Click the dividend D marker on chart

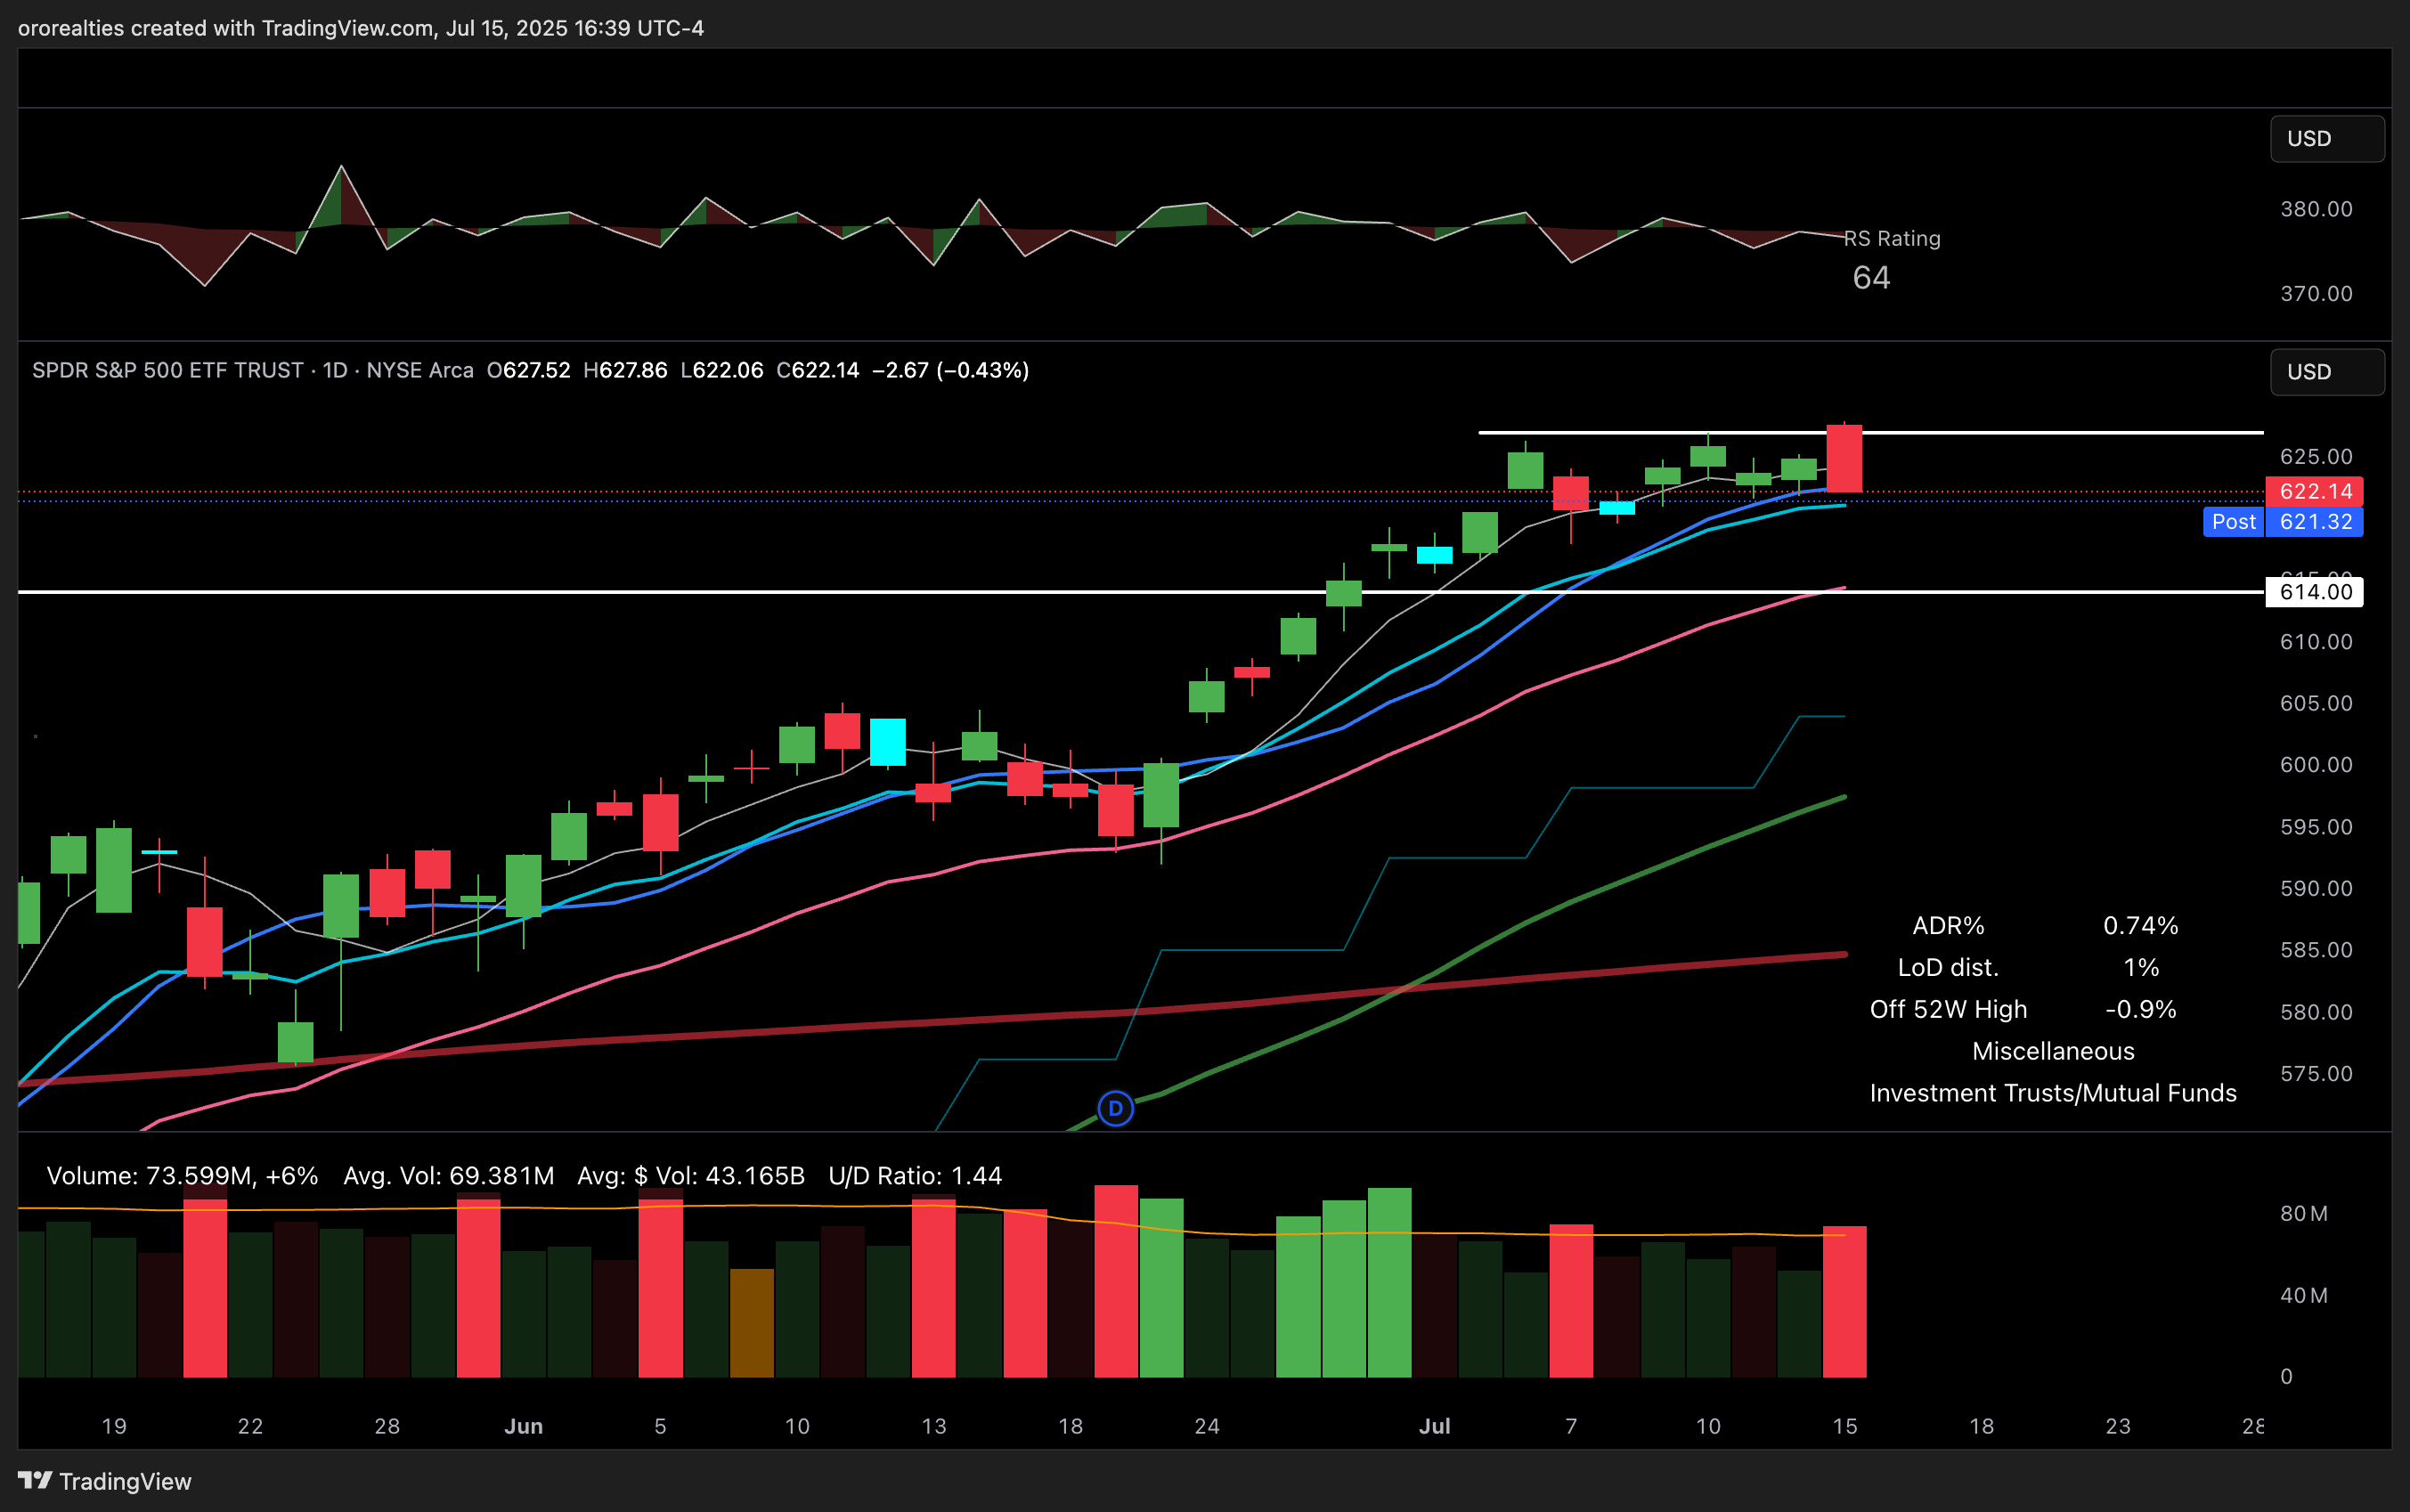pos(1115,1108)
